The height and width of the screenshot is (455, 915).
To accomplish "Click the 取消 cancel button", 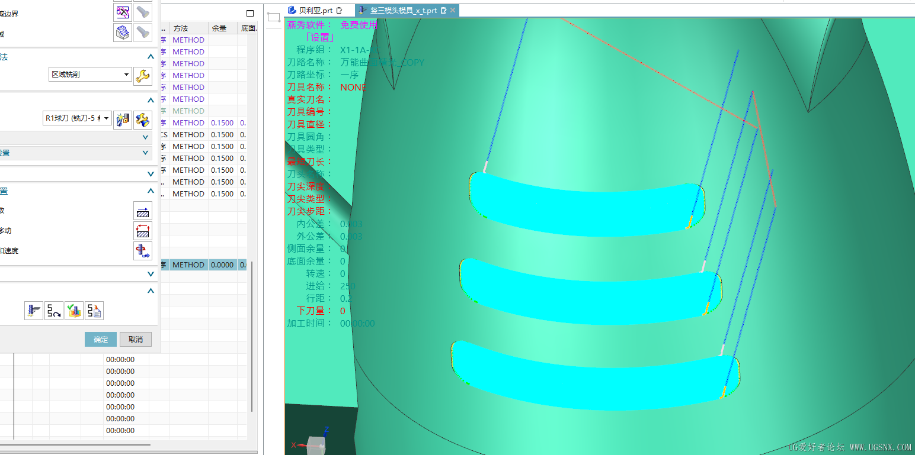I will point(136,339).
